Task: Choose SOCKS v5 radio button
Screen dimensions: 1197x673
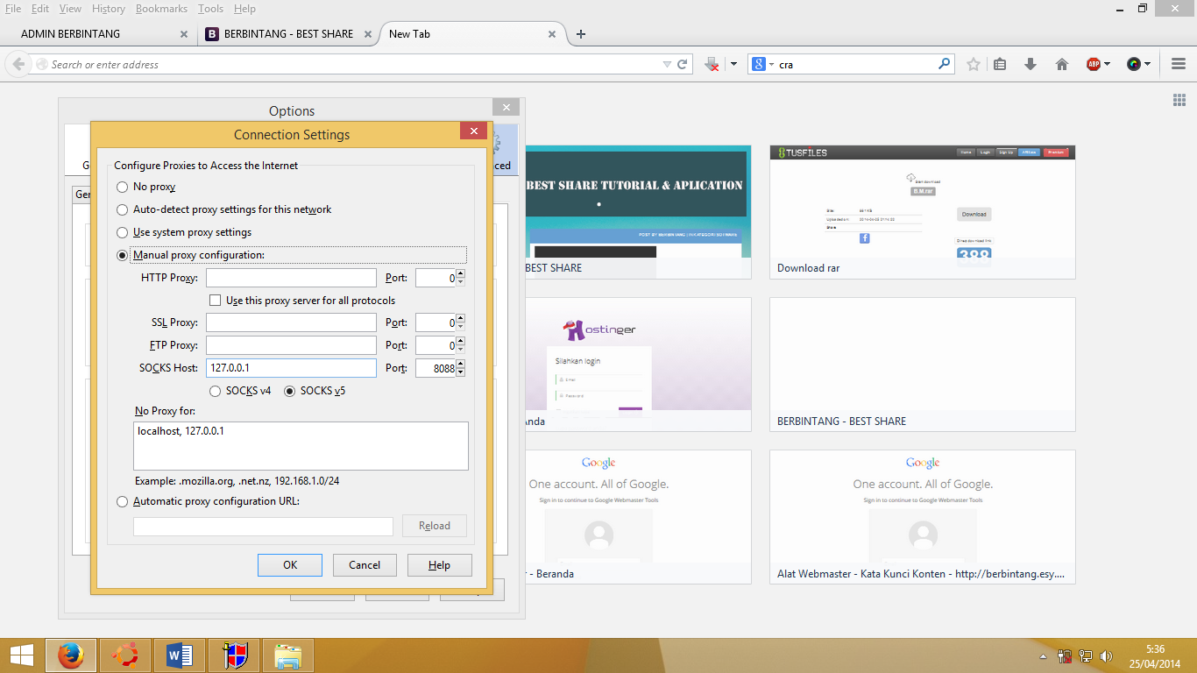Action: (289, 391)
